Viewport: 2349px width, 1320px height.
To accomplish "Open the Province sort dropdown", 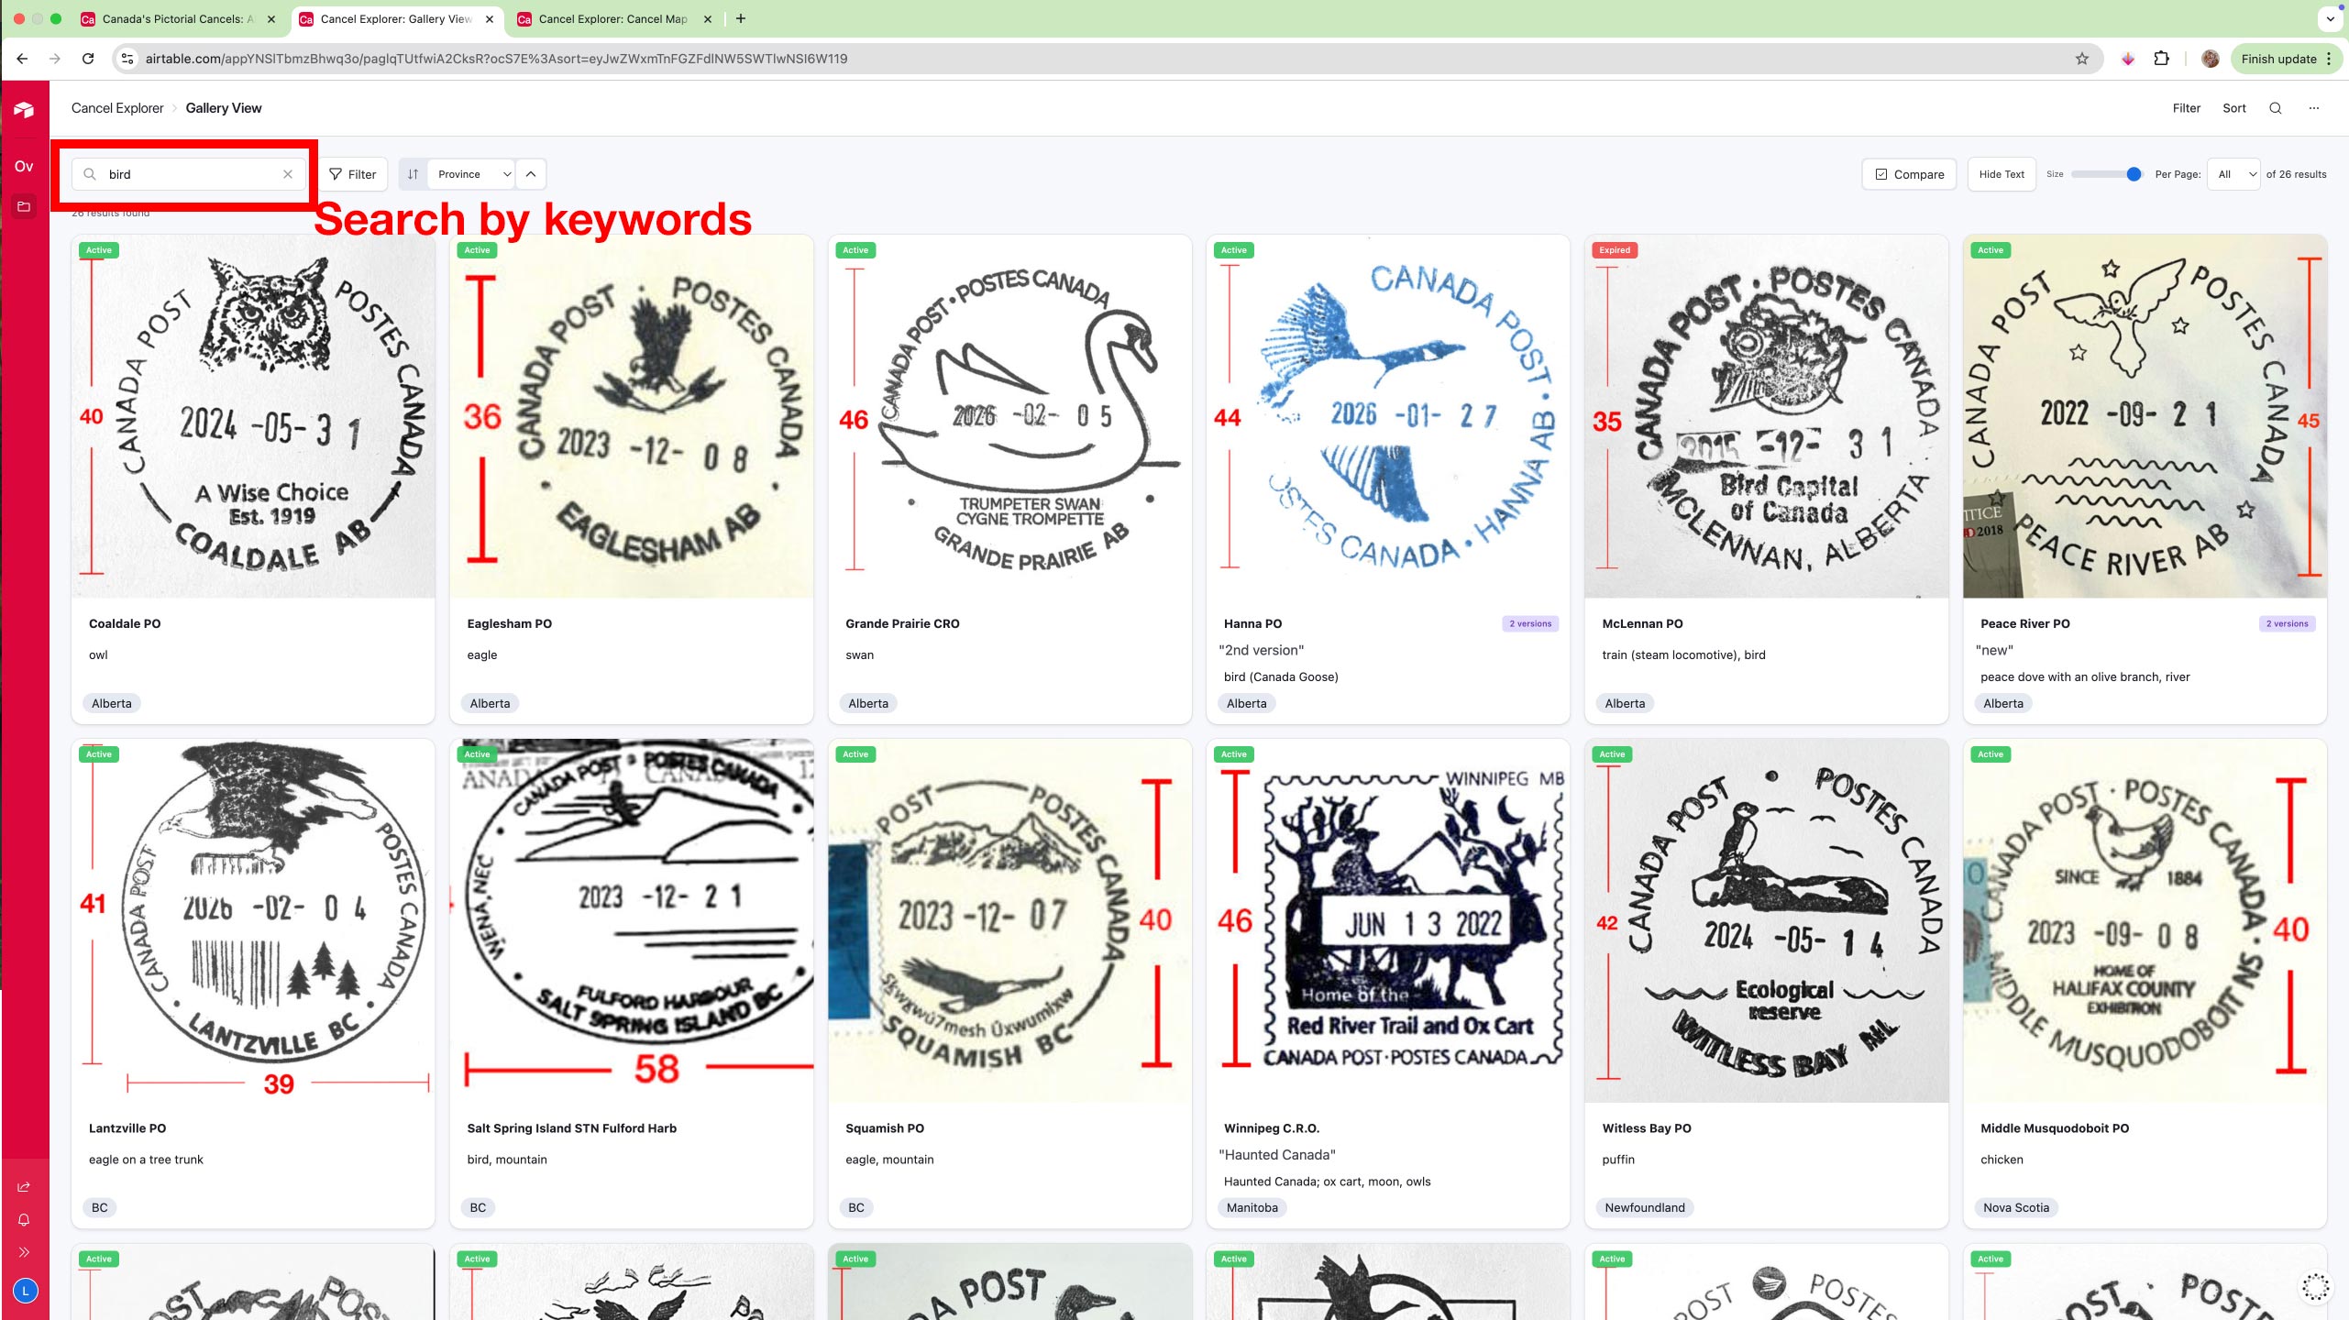I will (x=472, y=174).
